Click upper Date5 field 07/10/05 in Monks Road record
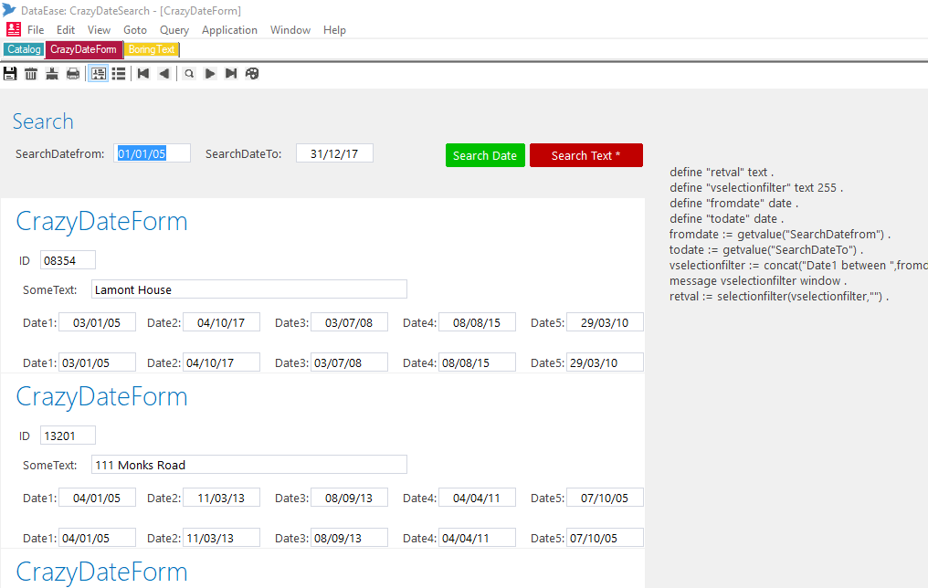The height and width of the screenshot is (588, 928). (x=605, y=499)
